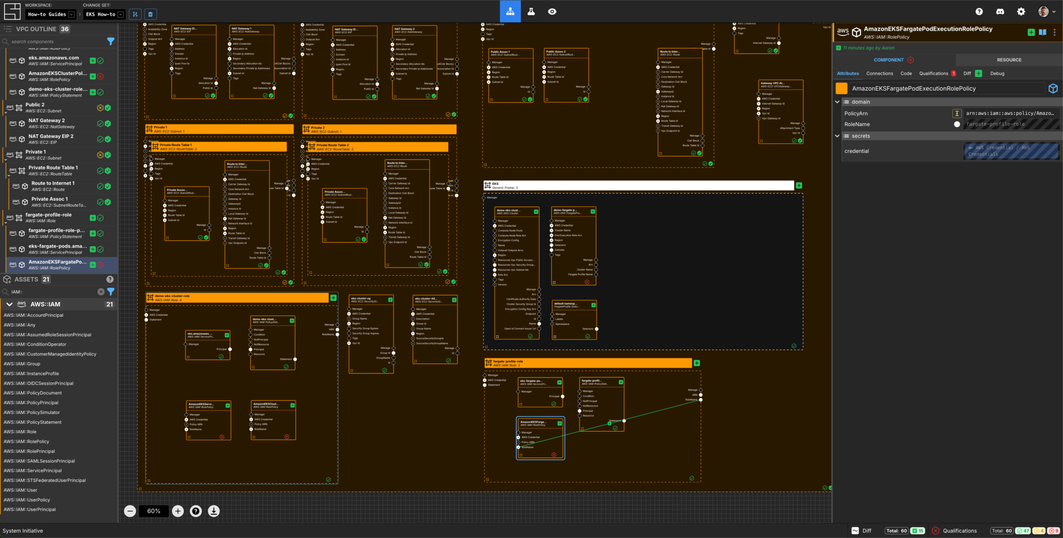The width and height of the screenshot is (1063, 538).
Task: Select the EKS generic frame header on canvas
Action: pos(639,185)
